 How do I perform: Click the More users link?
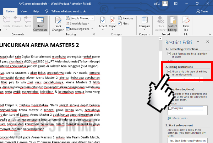(x=180, y=118)
